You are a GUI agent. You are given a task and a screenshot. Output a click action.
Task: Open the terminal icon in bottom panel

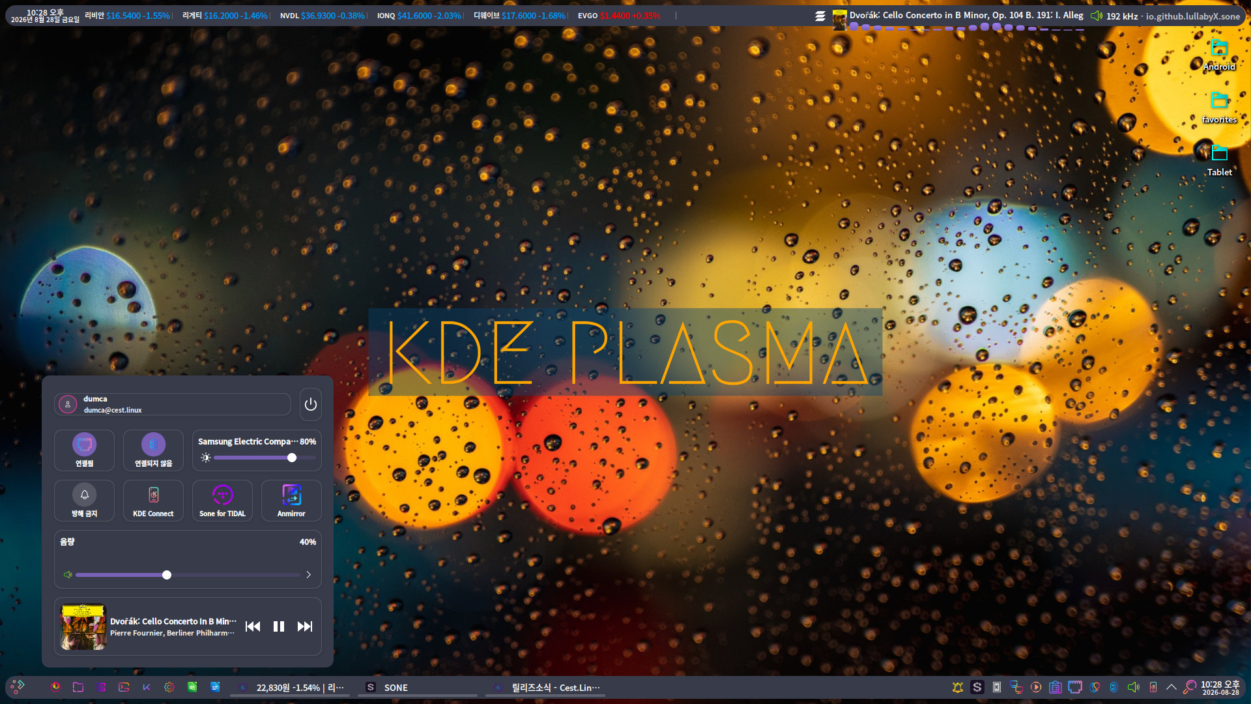click(124, 687)
